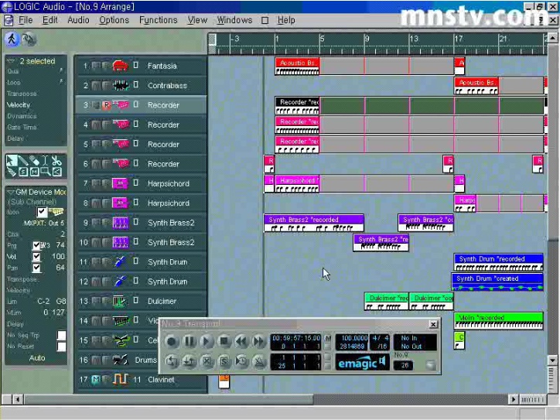Viewport: 560px width, 420px height.
Task: Click Play button in Transport window
Action: coord(207,341)
